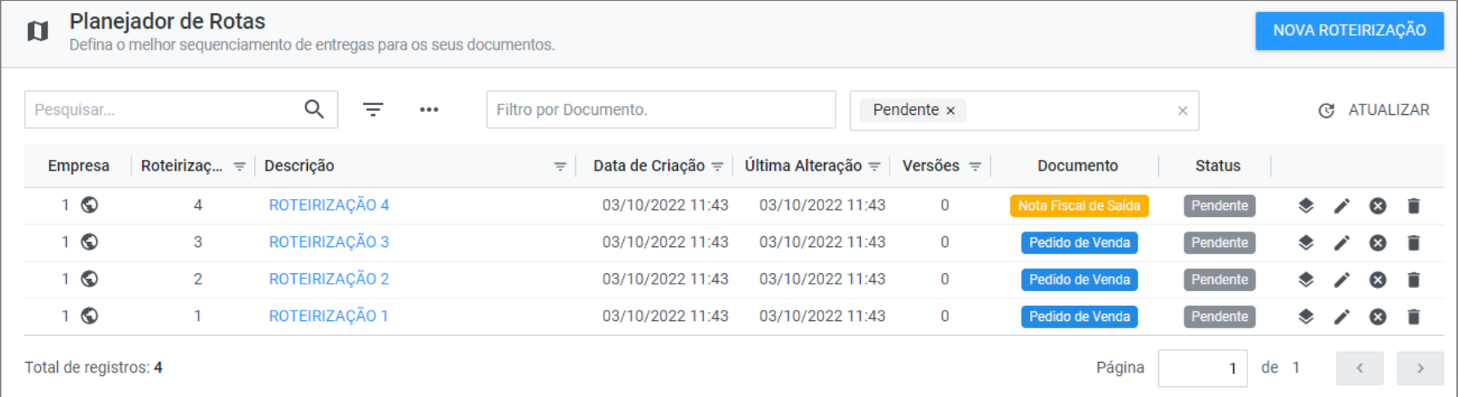The width and height of the screenshot is (1458, 397).
Task: Click the layers icon for ROTEIRIZAÇÃO 4
Action: pos(1306,206)
